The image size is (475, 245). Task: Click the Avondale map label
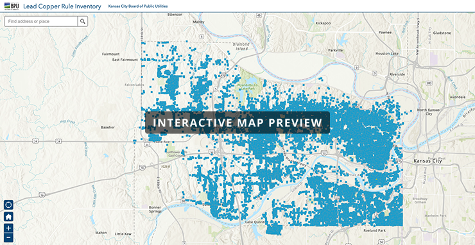point(458,97)
